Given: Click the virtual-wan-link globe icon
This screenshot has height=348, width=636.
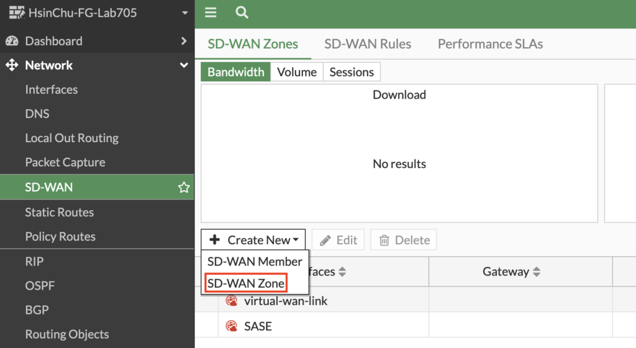Looking at the screenshot, I should (x=232, y=301).
